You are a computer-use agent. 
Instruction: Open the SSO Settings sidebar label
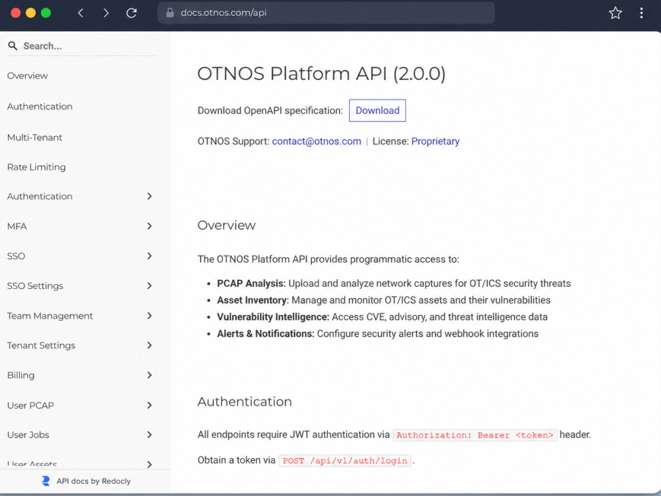click(x=35, y=286)
